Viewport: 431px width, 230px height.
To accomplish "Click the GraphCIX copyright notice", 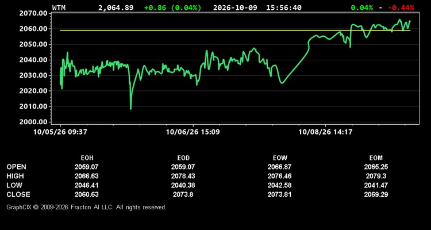I will coord(86,207).
